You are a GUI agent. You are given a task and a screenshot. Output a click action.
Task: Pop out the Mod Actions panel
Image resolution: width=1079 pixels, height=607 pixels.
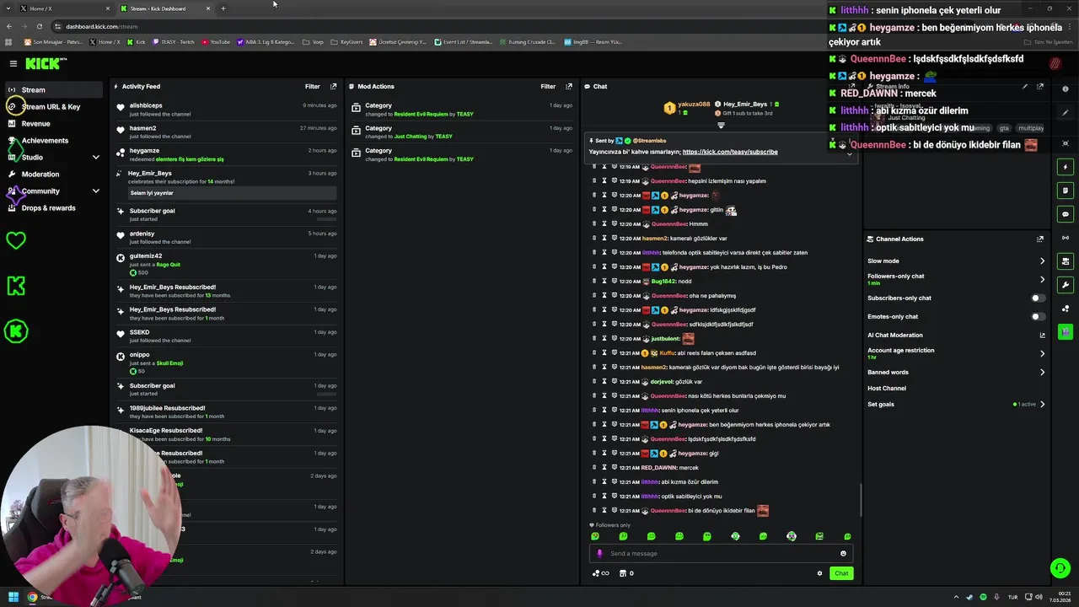point(569,86)
